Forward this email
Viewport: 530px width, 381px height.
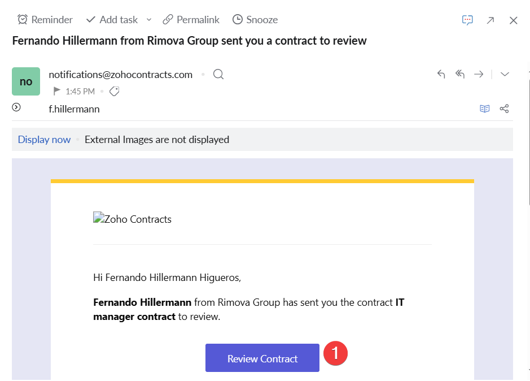click(x=479, y=75)
